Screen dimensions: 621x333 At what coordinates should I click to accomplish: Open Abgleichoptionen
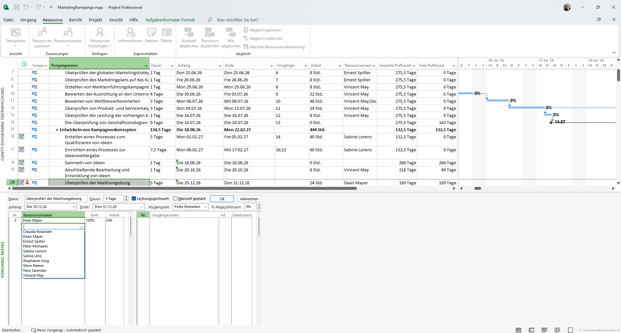tap(262, 30)
